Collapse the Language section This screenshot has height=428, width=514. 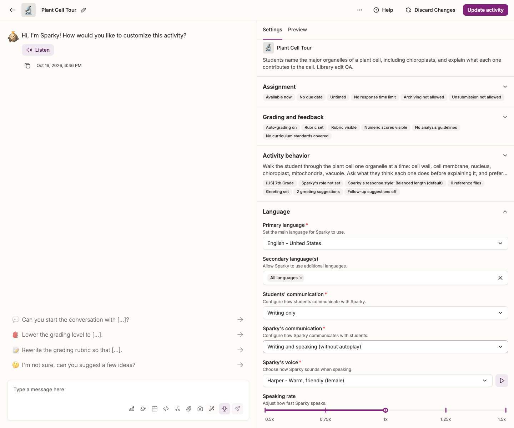click(505, 212)
